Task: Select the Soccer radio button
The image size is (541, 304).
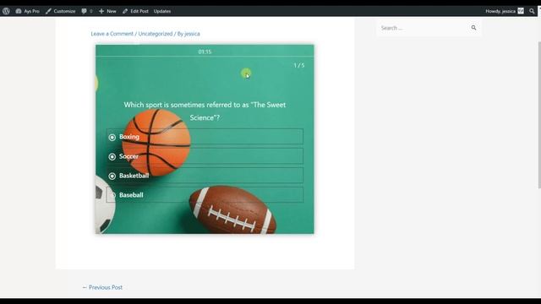Action: [x=112, y=157]
